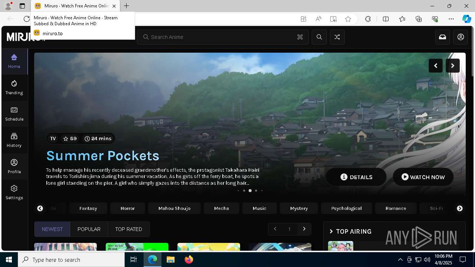Open Task View on taskbar
475x267 pixels.
pyautogui.click(x=134, y=260)
